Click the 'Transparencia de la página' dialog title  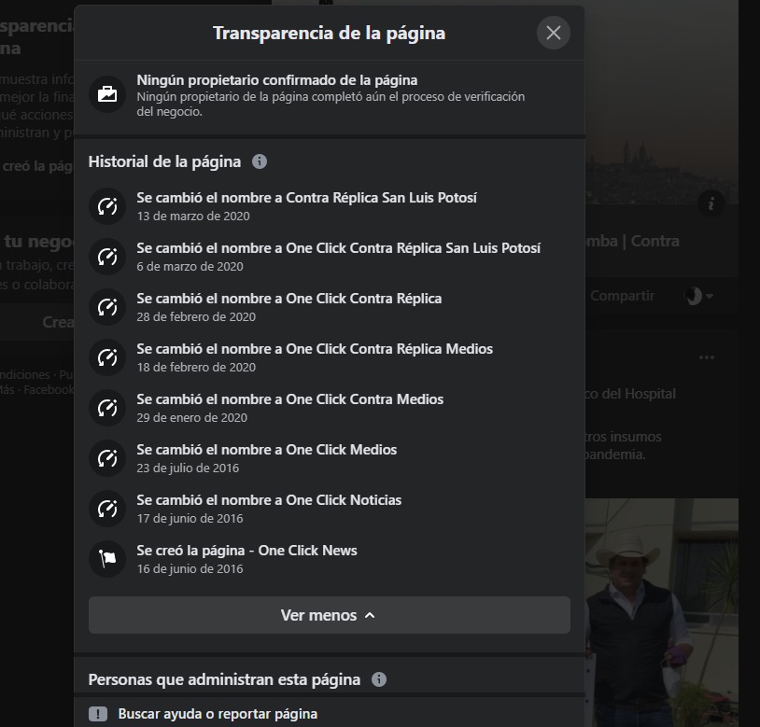click(329, 33)
